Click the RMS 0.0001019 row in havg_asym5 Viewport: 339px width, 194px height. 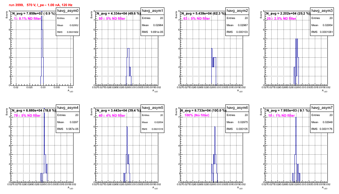[x=152, y=129]
